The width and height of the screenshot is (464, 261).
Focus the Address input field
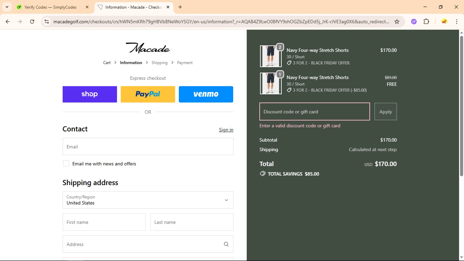148,244
